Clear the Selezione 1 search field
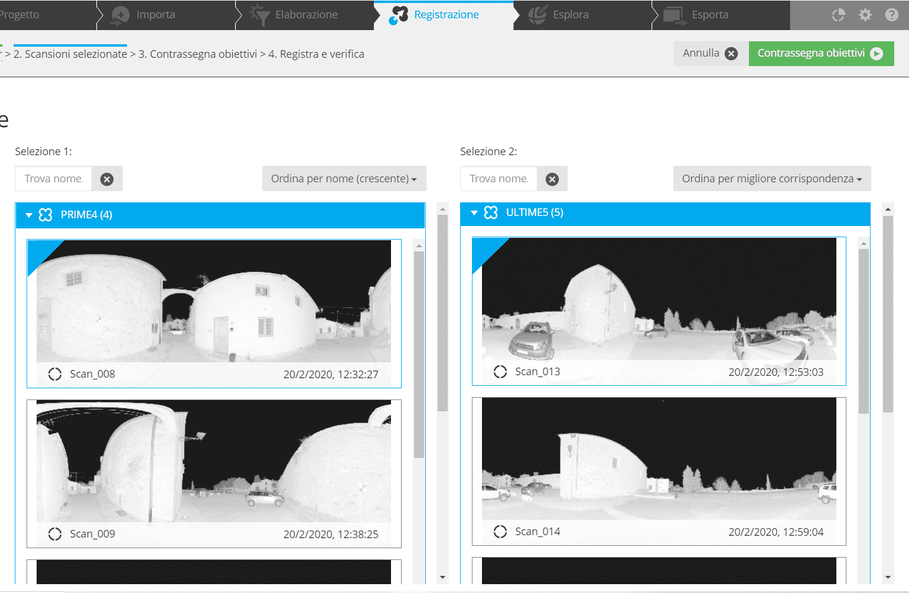The image size is (909, 593). click(x=107, y=179)
